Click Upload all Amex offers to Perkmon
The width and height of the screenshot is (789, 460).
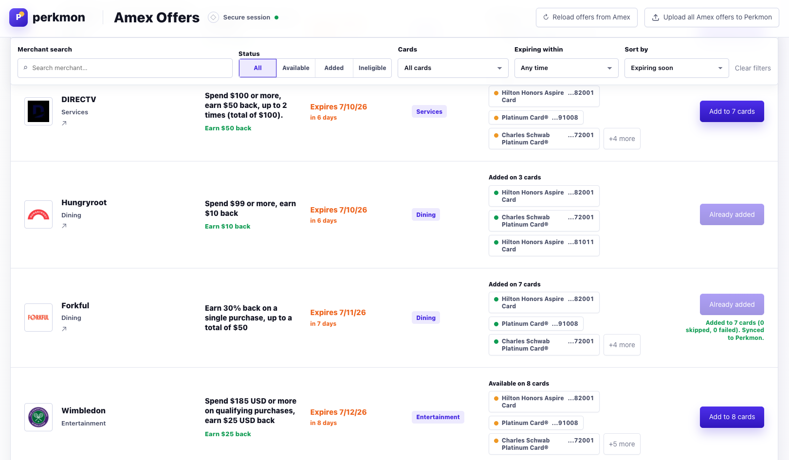(712, 18)
